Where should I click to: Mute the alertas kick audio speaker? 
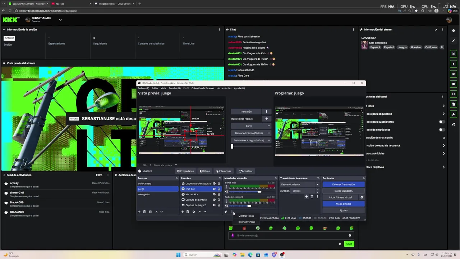(x=226, y=192)
